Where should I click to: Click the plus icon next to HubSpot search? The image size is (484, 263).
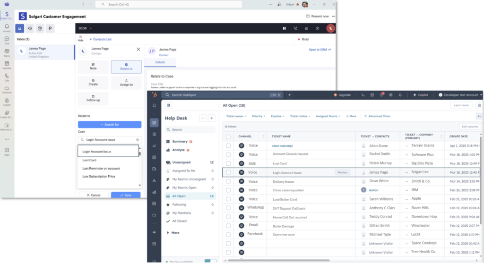click(290, 95)
